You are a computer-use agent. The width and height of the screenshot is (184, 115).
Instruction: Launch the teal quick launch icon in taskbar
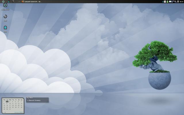point(9,2)
